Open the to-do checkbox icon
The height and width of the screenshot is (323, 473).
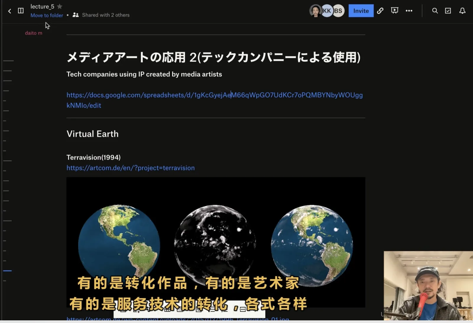pyautogui.click(x=448, y=11)
